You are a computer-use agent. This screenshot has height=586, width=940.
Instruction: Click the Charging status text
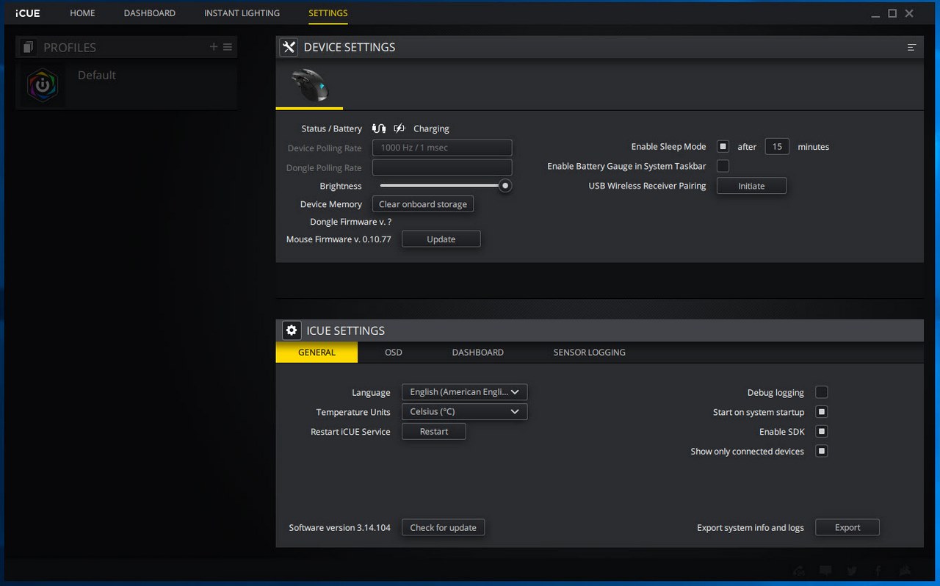click(x=431, y=129)
